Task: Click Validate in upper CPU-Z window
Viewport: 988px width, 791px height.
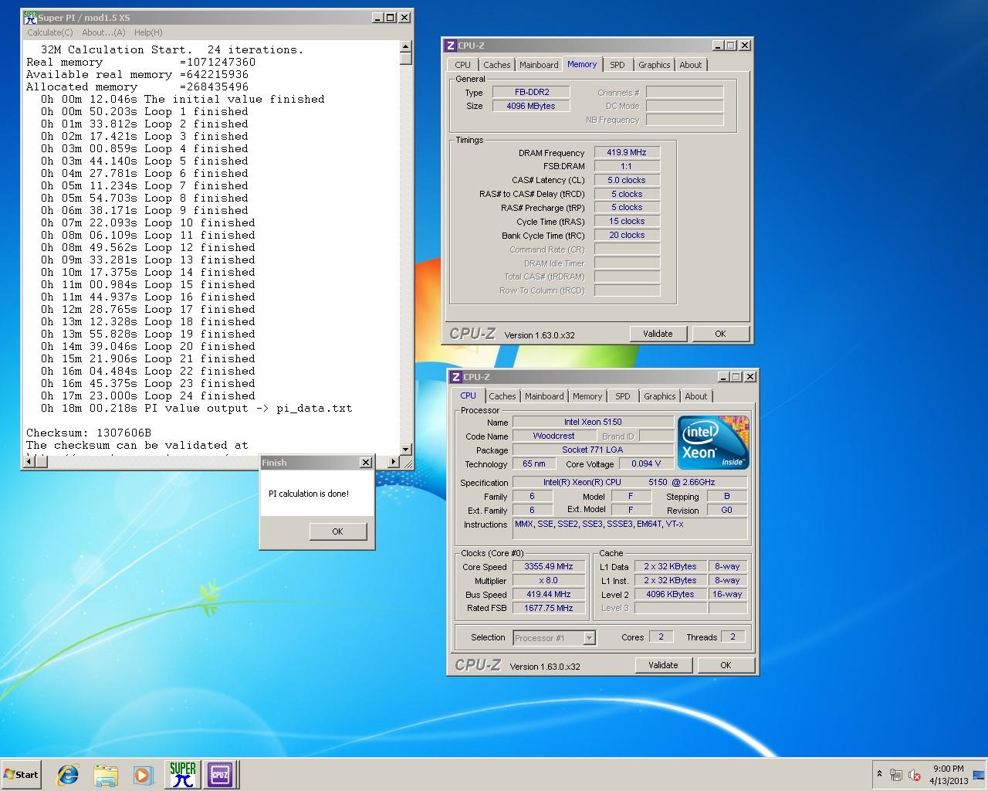Action: [x=658, y=334]
